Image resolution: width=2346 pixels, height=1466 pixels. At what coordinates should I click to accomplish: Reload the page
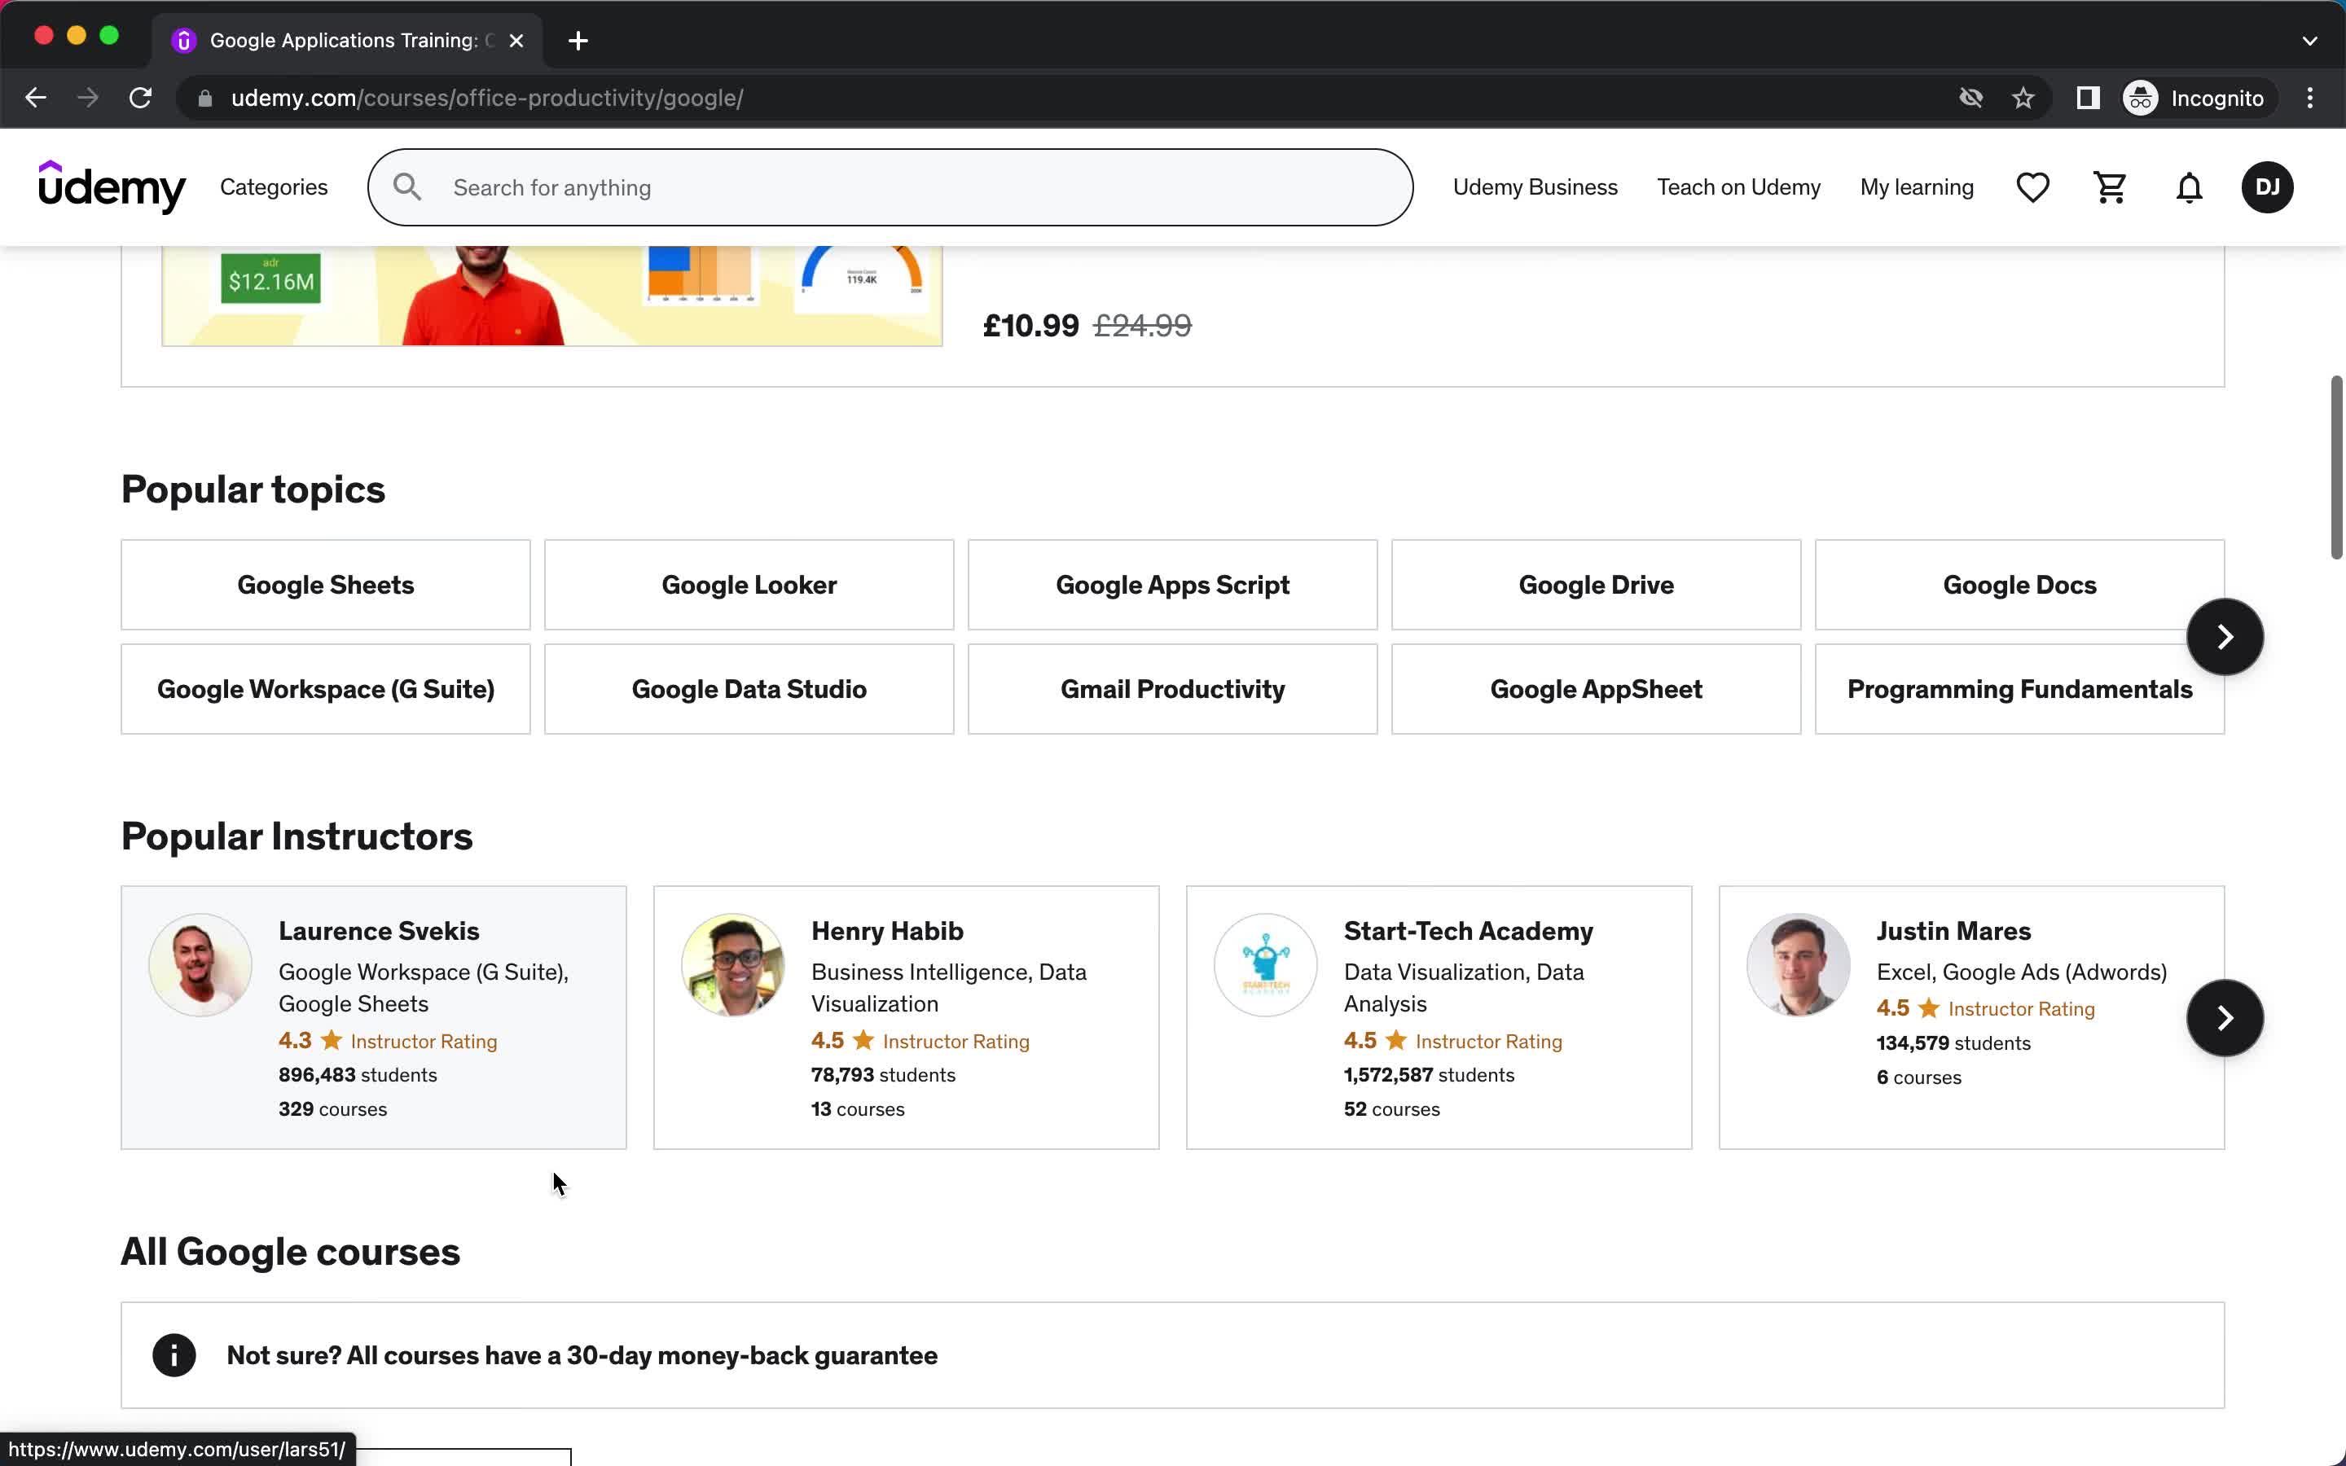(x=141, y=98)
